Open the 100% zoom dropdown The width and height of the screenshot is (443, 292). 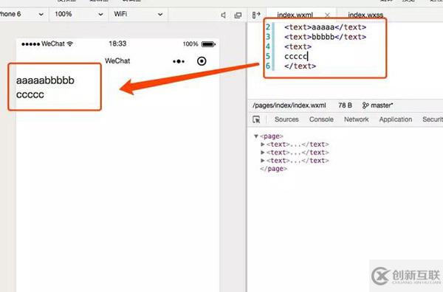point(78,14)
